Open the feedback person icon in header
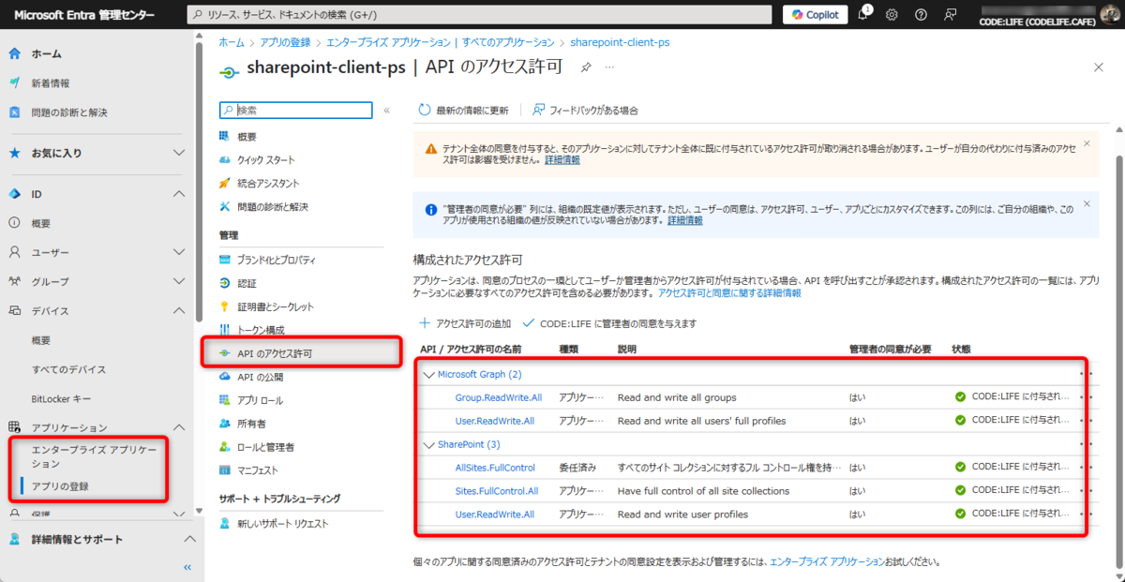Viewport: 1125px width, 582px height. [x=950, y=14]
